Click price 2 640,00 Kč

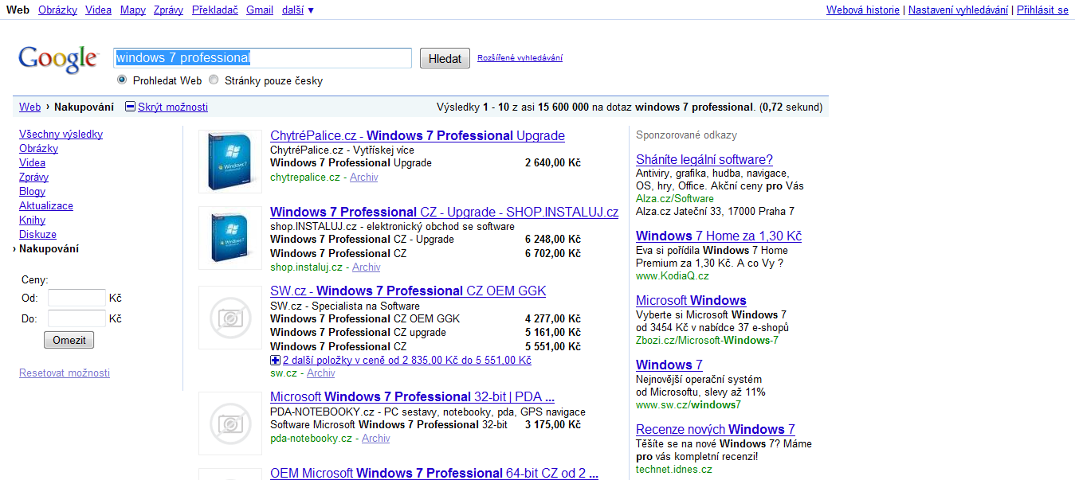pyautogui.click(x=553, y=163)
